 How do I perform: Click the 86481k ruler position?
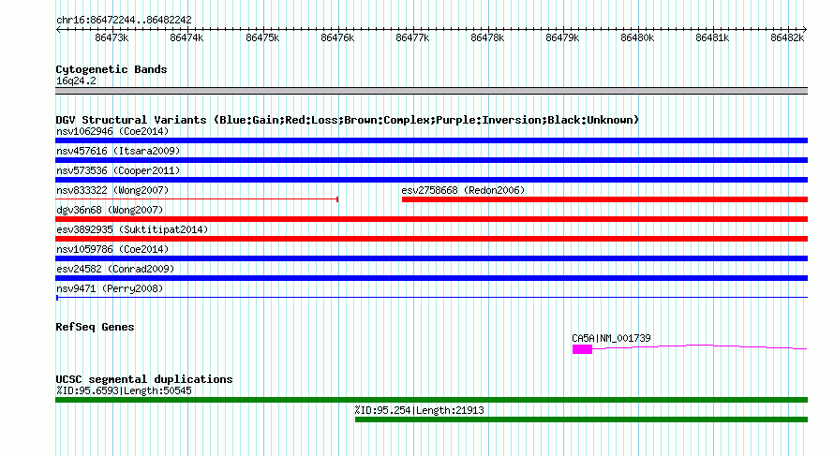point(712,37)
